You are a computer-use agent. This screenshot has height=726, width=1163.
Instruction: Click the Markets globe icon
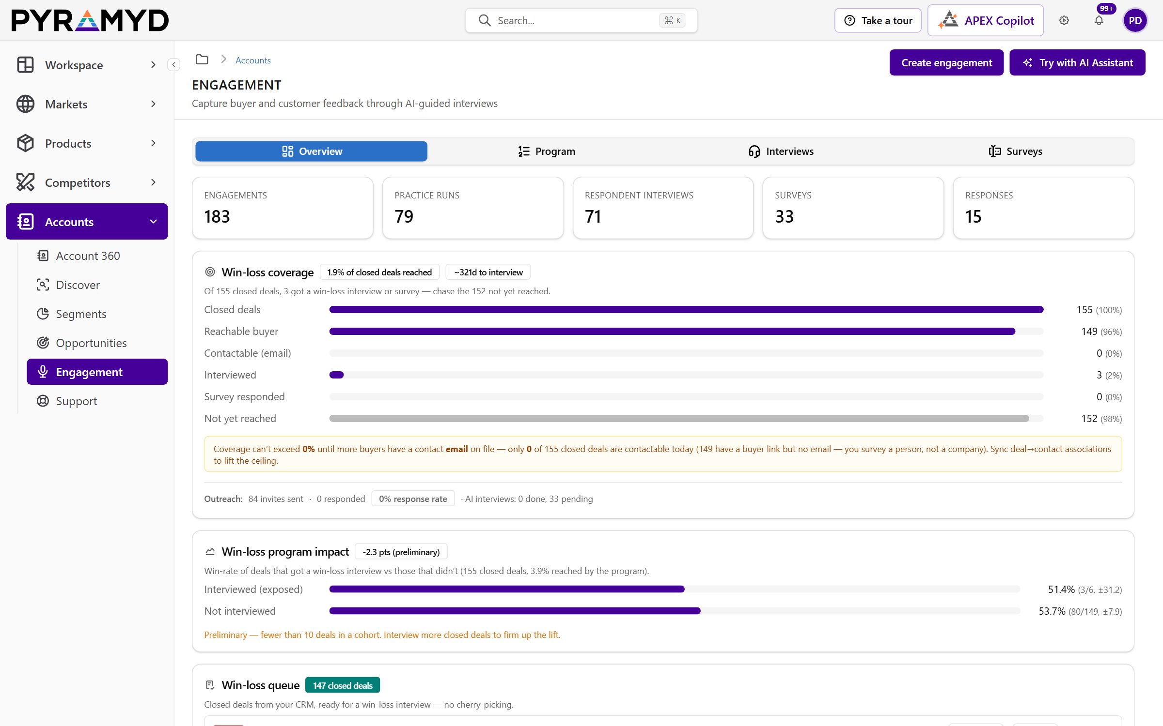25,104
